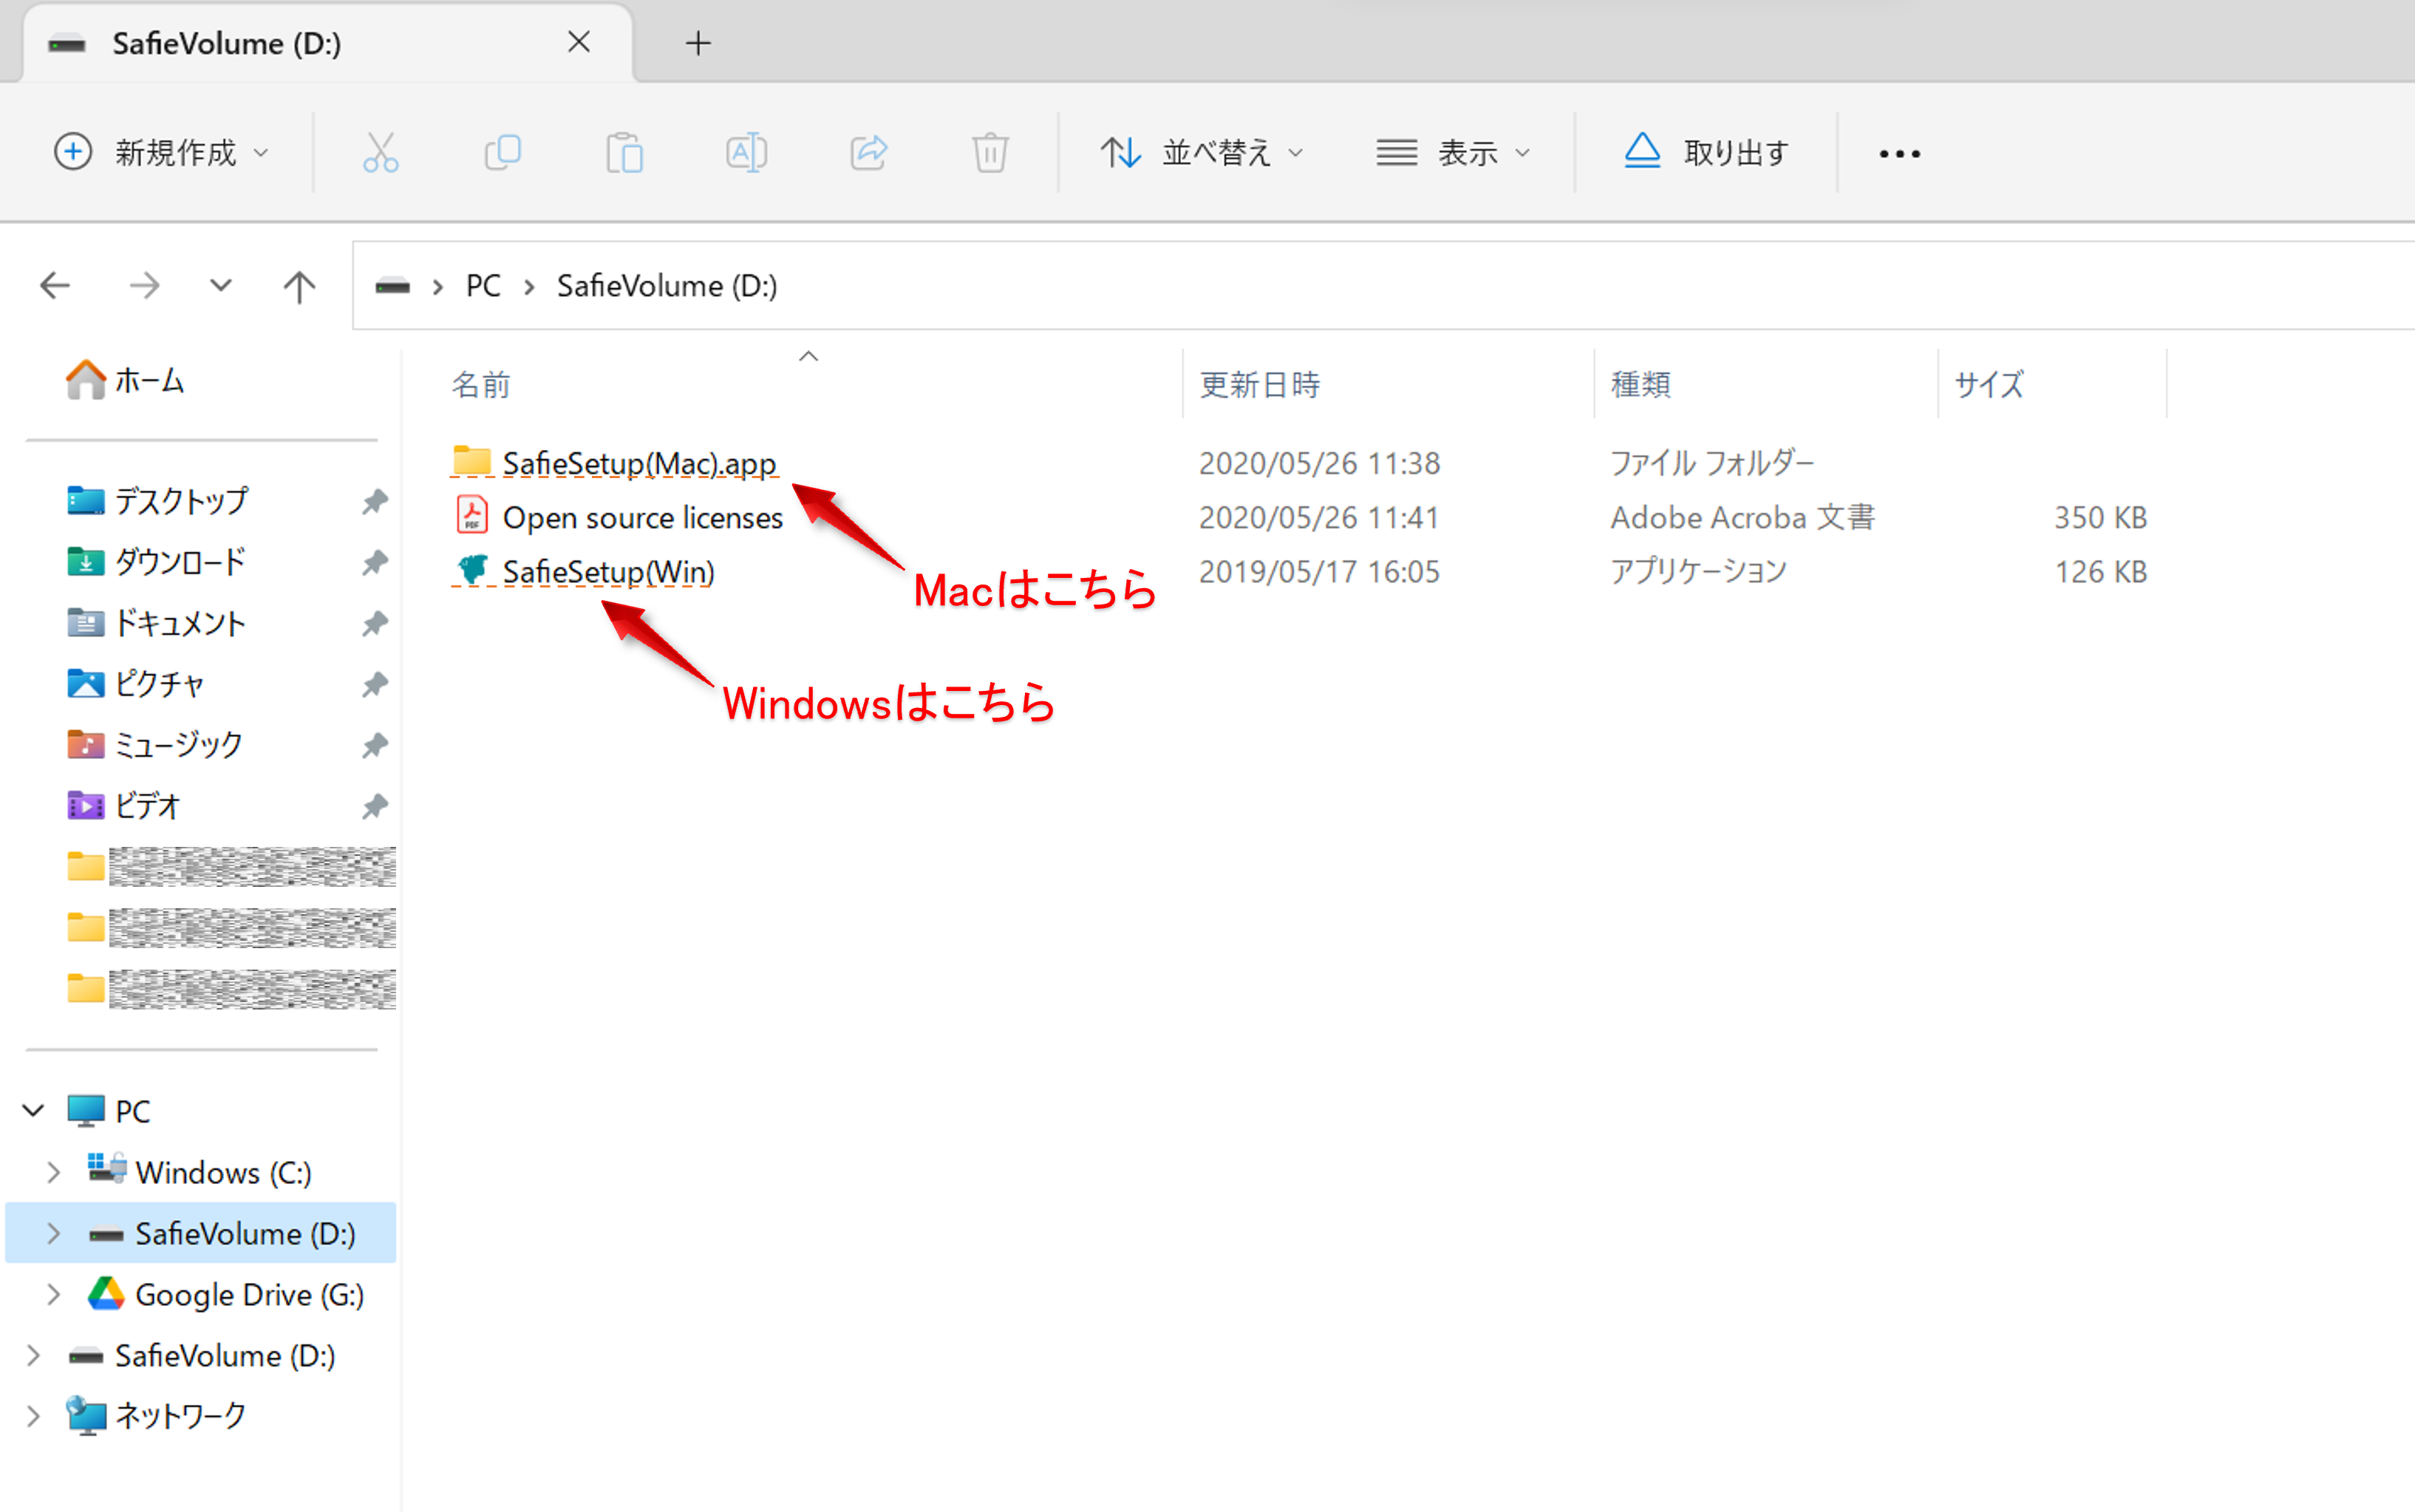Viewport: 2415px width, 1512px height.
Task: Select the SafieVolume (D:) tab
Action: point(327,44)
